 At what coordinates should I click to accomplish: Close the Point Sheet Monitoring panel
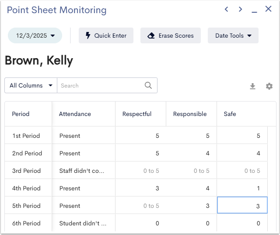[x=268, y=9]
